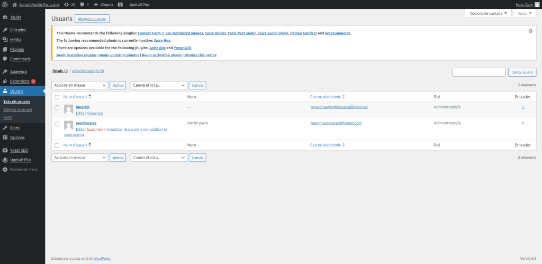
Task: Click the WordPress logo in admin bar
Action: point(5,4)
